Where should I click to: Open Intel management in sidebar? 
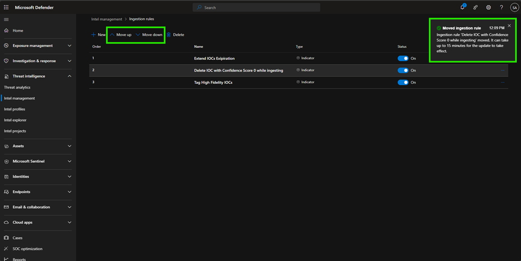[19, 98]
